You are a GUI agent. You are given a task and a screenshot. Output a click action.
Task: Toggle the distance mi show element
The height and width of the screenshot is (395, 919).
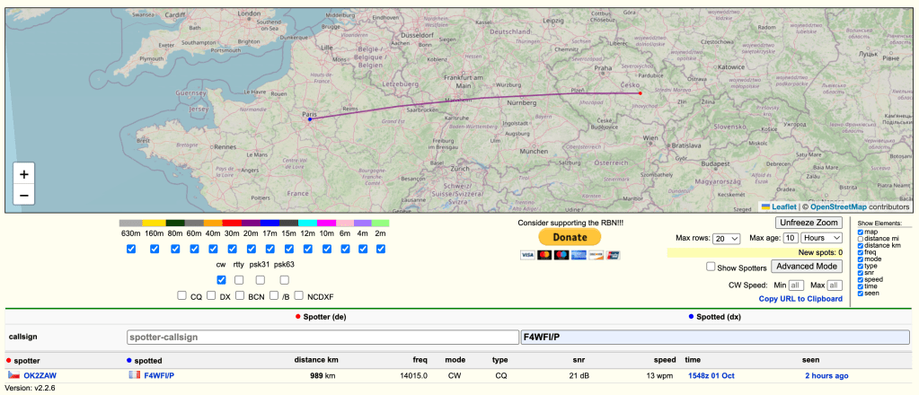[862, 239]
